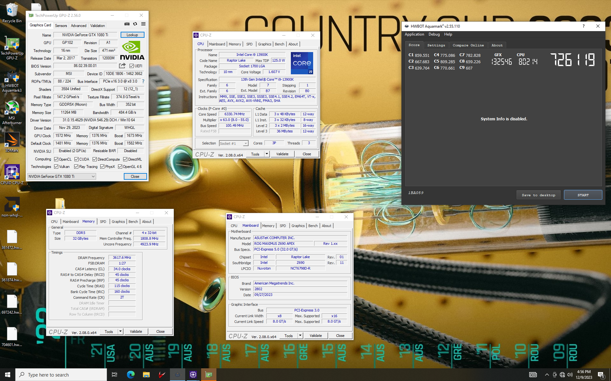Toggle the CUDA checkbox
Screen dimensions: 611x381
(x=76, y=159)
